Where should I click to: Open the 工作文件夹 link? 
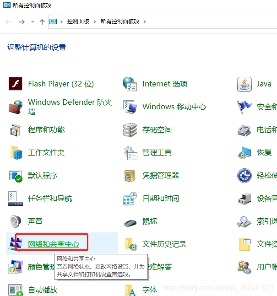point(46,153)
